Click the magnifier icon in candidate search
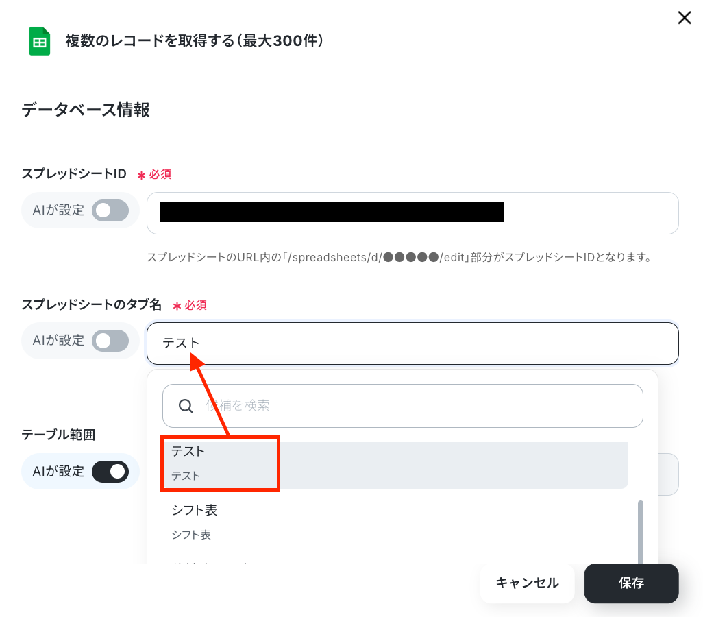703x617 pixels. [186, 406]
